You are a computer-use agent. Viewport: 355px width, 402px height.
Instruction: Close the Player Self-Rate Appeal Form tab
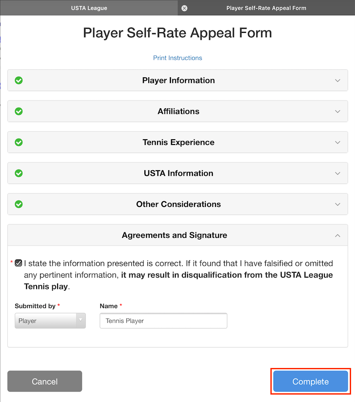(184, 8)
